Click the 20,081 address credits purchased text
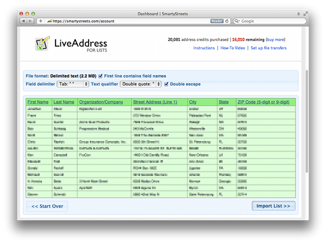326x244 pixels. pos(198,40)
